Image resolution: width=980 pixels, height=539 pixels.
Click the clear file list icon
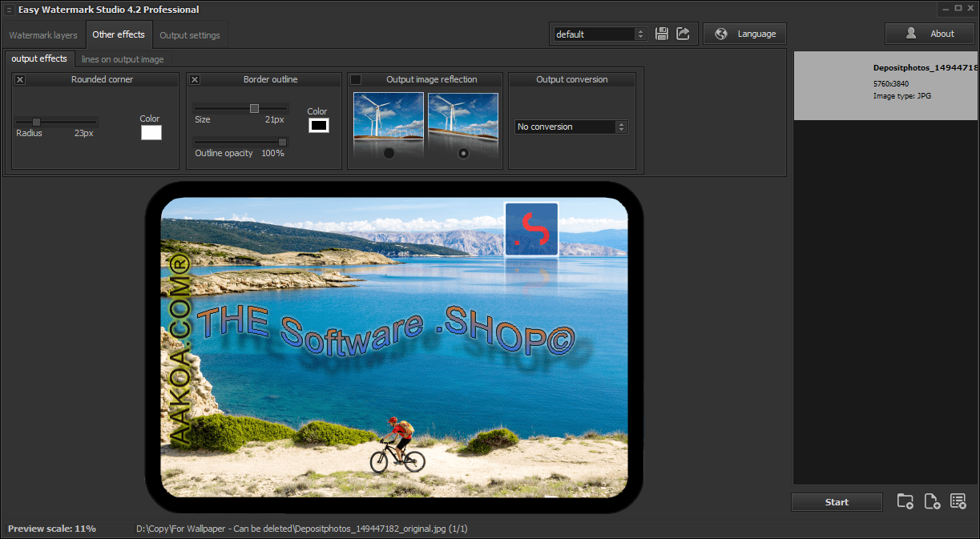point(958,501)
